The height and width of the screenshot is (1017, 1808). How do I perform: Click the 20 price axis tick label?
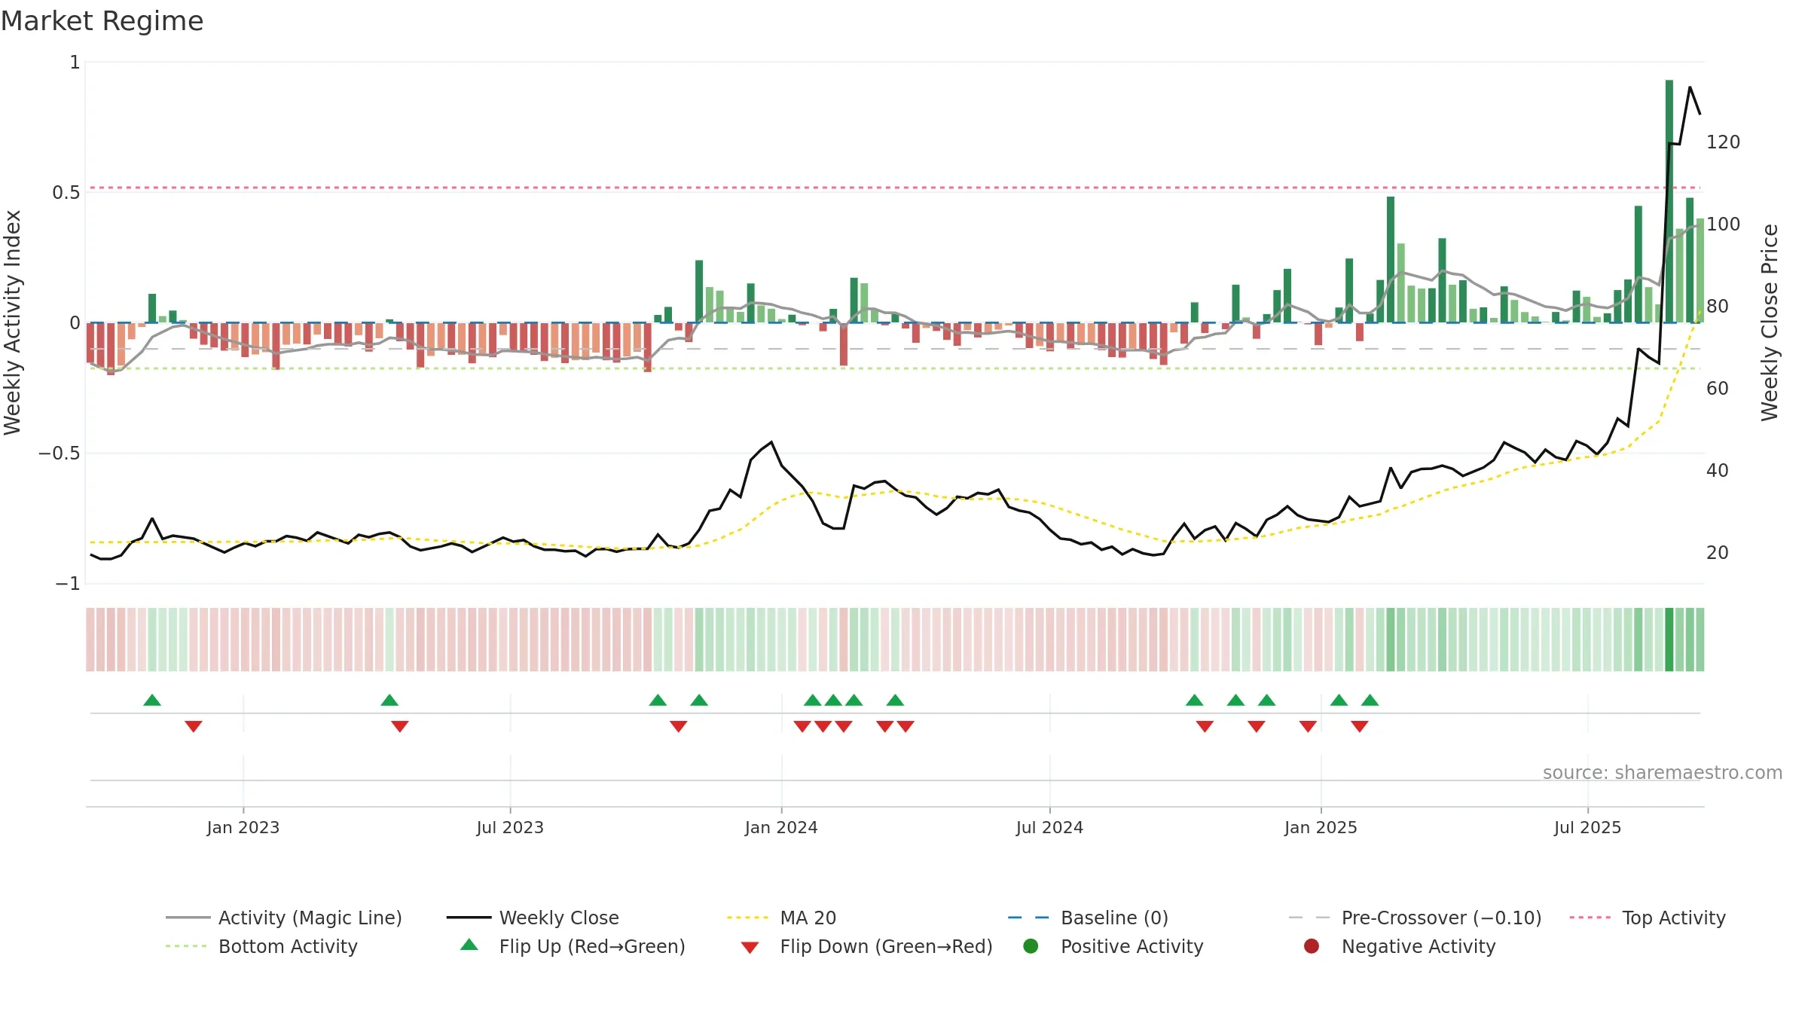coord(1718,552)
